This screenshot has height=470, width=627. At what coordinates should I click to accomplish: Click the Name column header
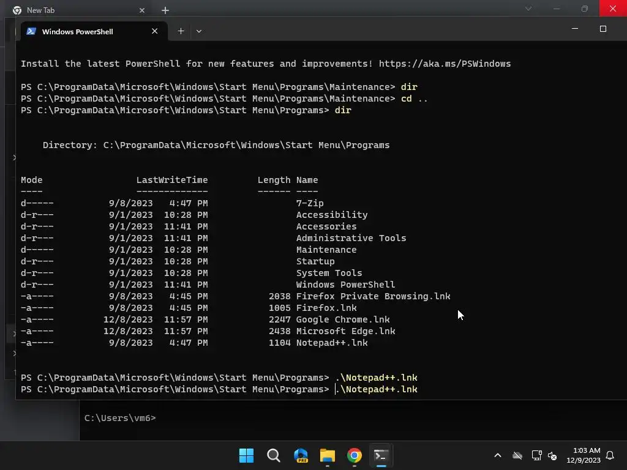pyautogui.click(x=307, y=180)
